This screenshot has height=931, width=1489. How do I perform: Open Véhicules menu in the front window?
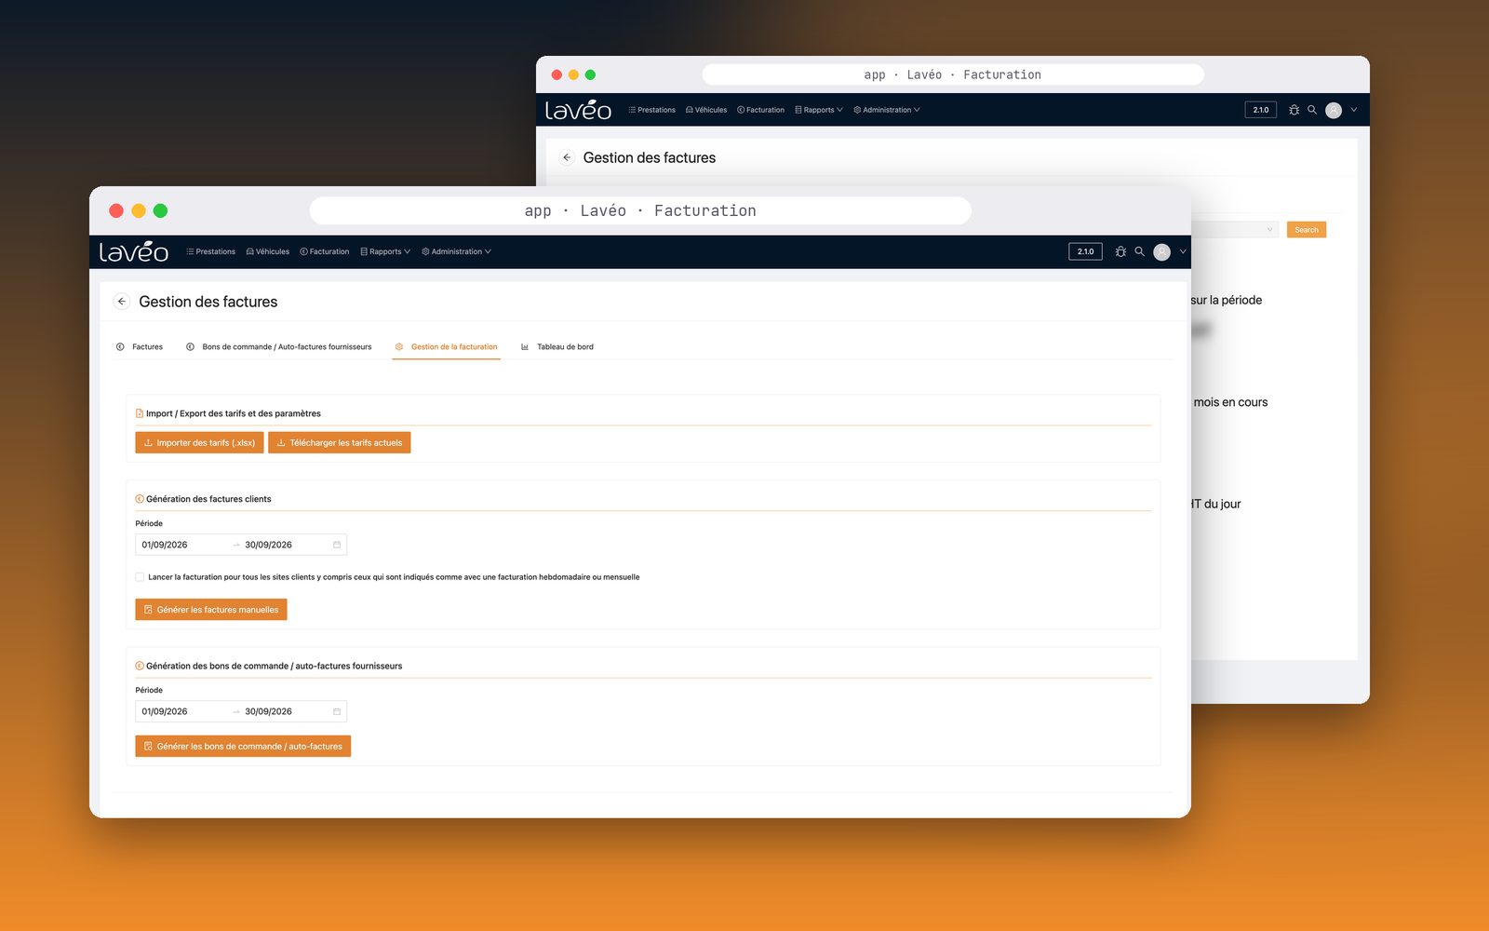pyautogui.click(x=268, y=251)
